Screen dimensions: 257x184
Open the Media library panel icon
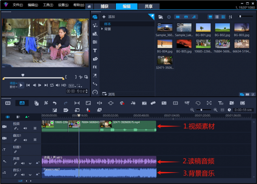(95, 17)
